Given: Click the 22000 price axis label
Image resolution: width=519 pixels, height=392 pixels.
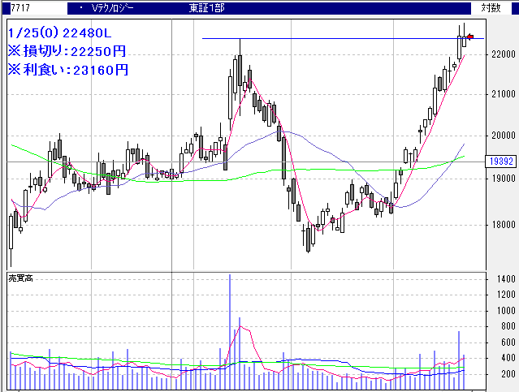Looking at the screenshot, I should 503,54.
